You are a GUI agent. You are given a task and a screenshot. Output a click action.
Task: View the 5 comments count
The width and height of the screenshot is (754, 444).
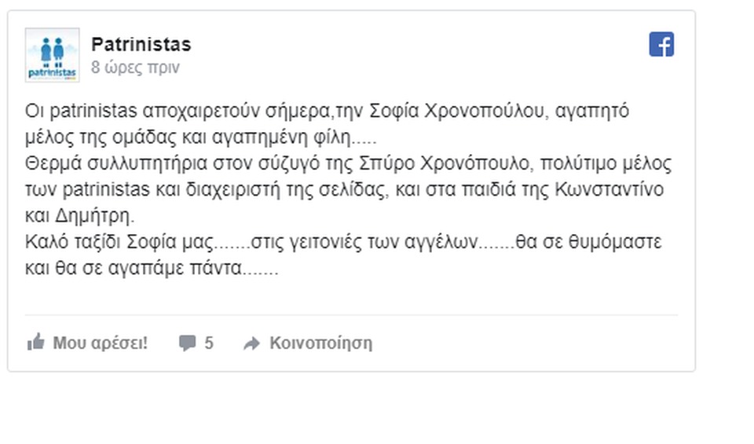pos(209,343)
